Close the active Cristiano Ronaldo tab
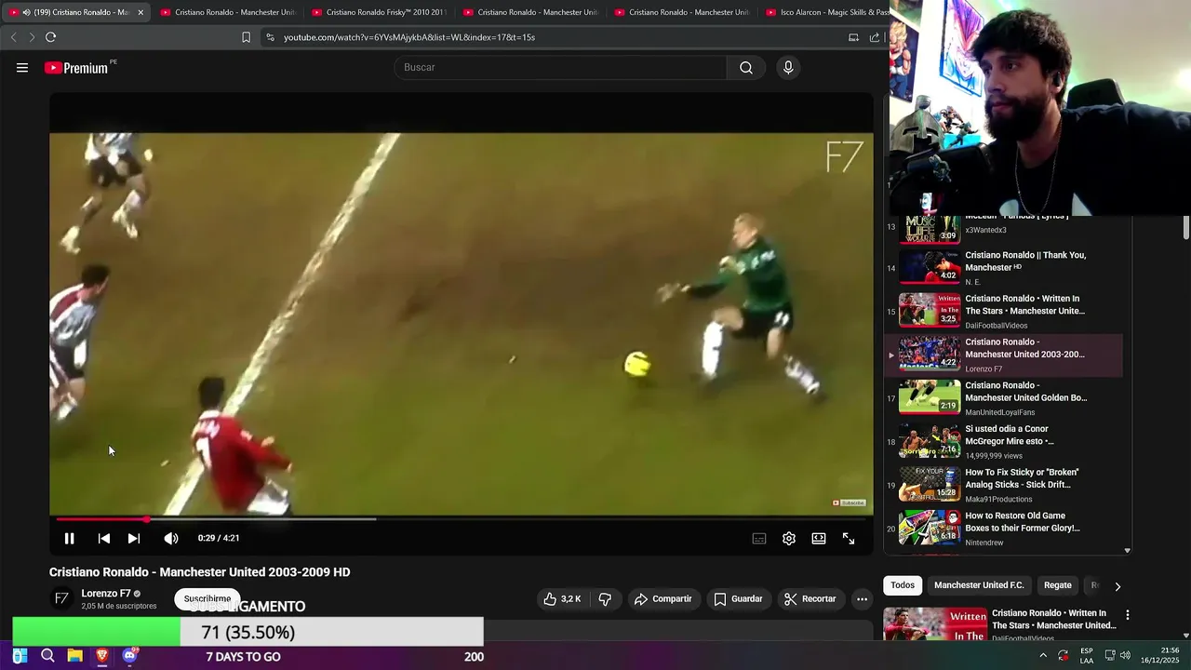Viewport: 1191px width, 670px height. (141, 12)
